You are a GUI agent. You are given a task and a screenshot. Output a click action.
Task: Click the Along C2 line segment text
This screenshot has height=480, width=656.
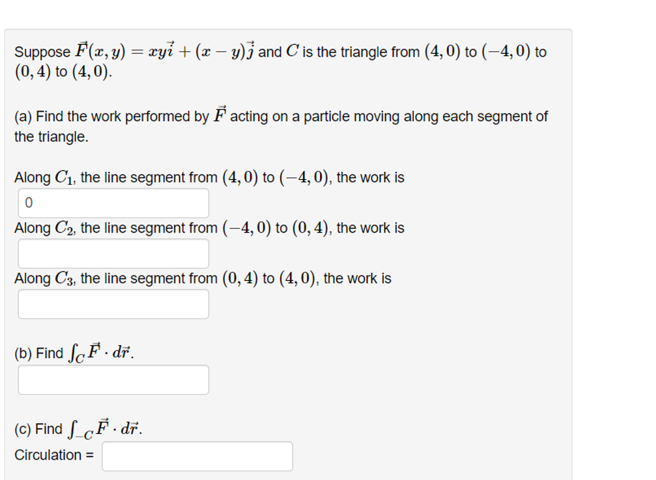click(x=208, y=227)
